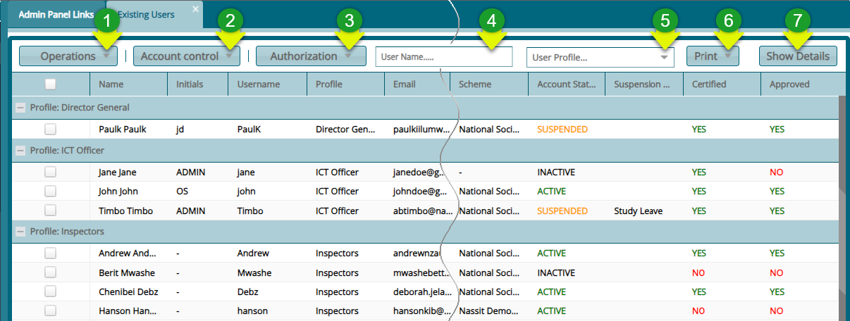
Task: Expand the Authorization menu
Action: [310, 56]
